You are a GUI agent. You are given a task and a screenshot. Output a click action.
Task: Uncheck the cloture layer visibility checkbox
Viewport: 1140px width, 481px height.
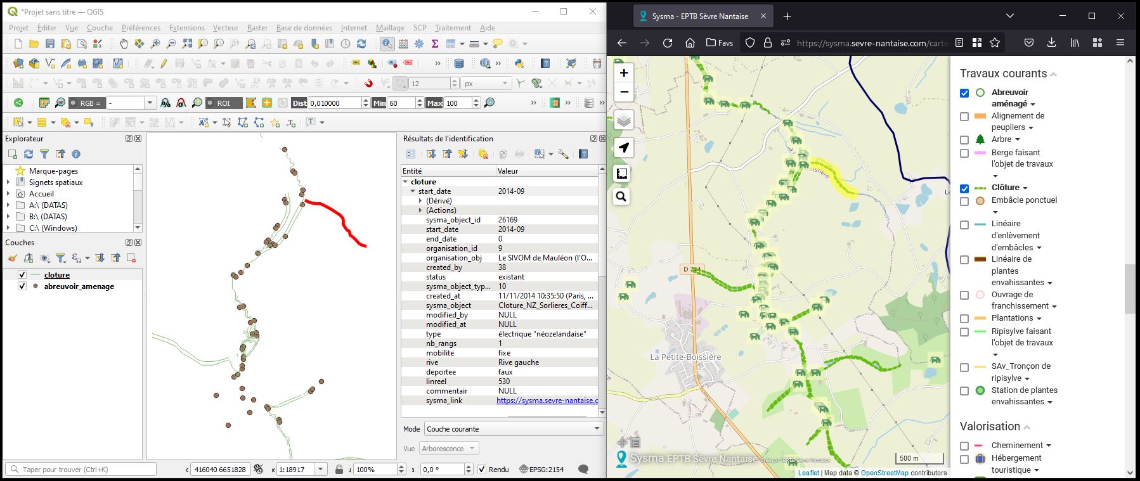[x=22, y=275]
